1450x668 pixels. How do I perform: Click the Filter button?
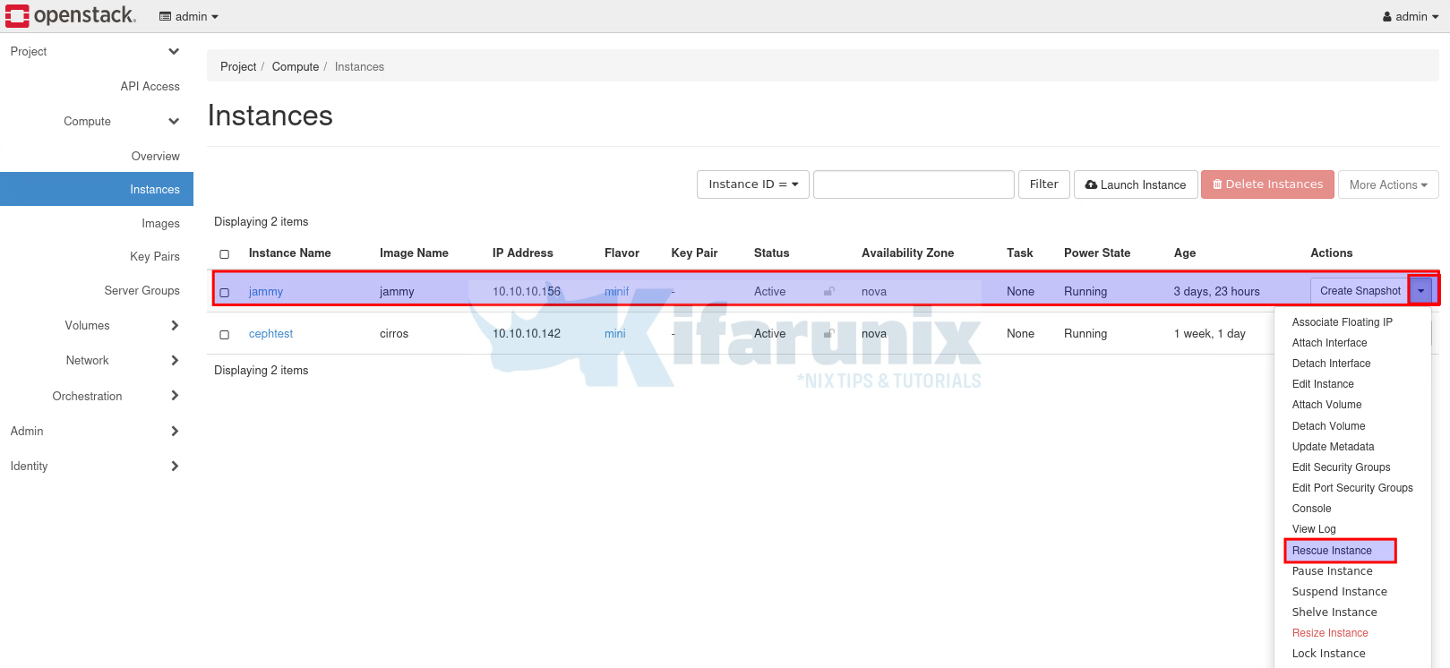pos(1044,184)
